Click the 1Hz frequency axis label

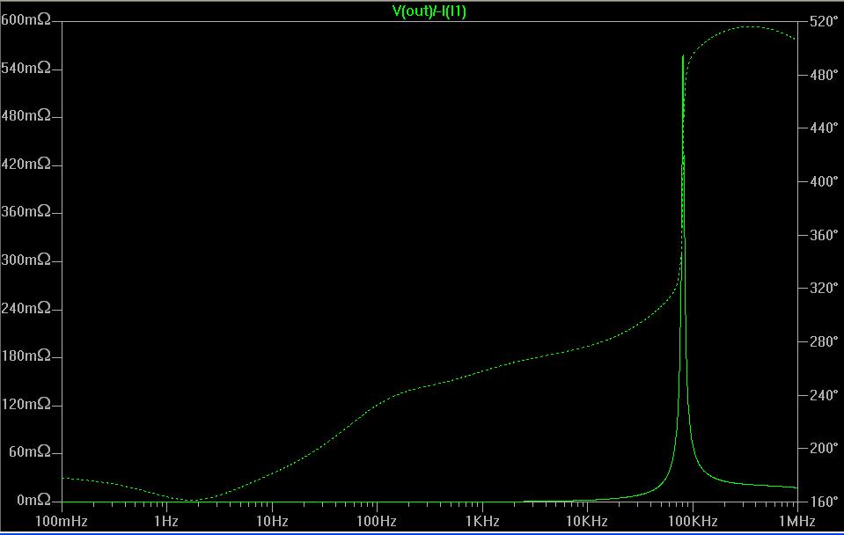(x=165, y=521)
